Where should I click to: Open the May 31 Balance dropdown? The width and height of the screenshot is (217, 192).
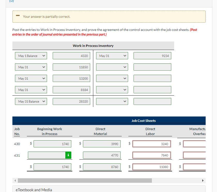[x=31, y=101]
